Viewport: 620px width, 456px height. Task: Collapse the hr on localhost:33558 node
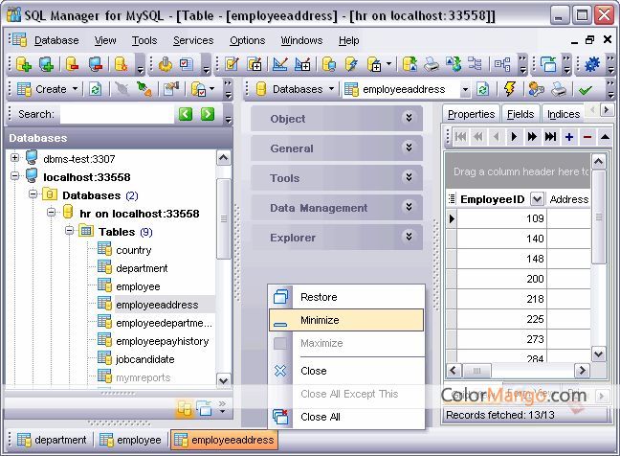(51, 212)
